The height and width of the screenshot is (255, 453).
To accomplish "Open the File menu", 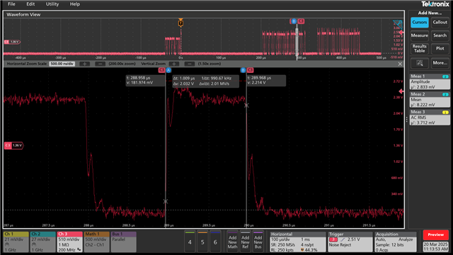I will [11, 4].
